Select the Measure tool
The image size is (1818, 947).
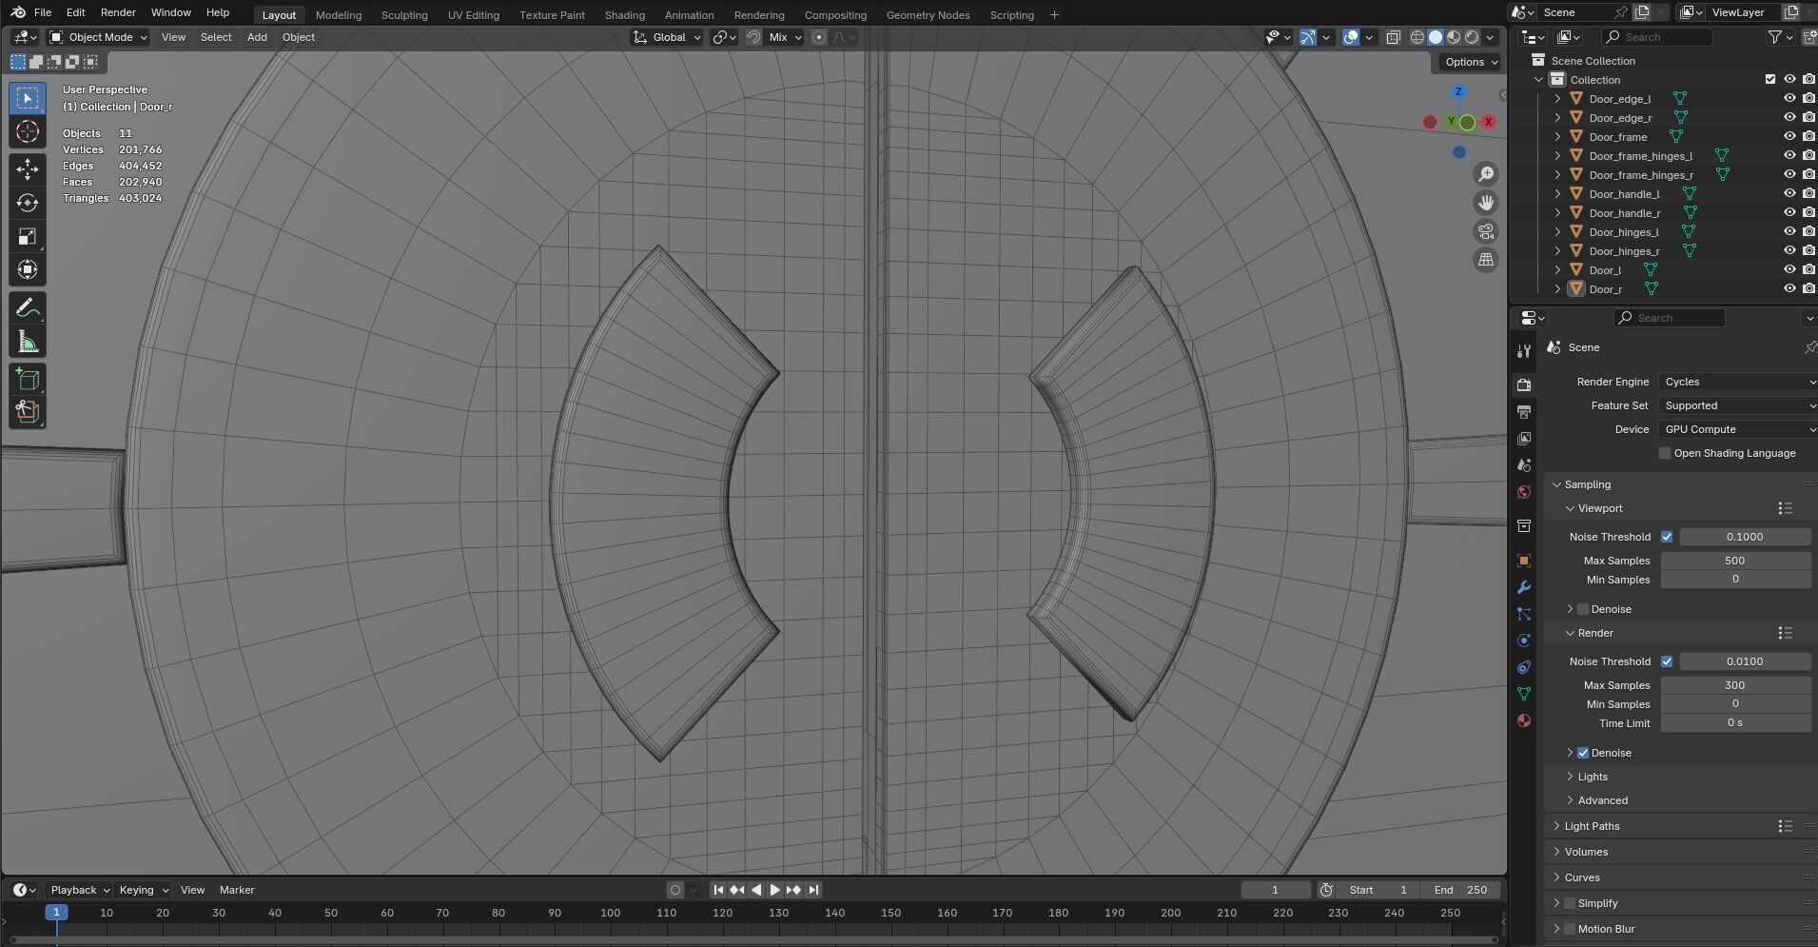(27, 342)
